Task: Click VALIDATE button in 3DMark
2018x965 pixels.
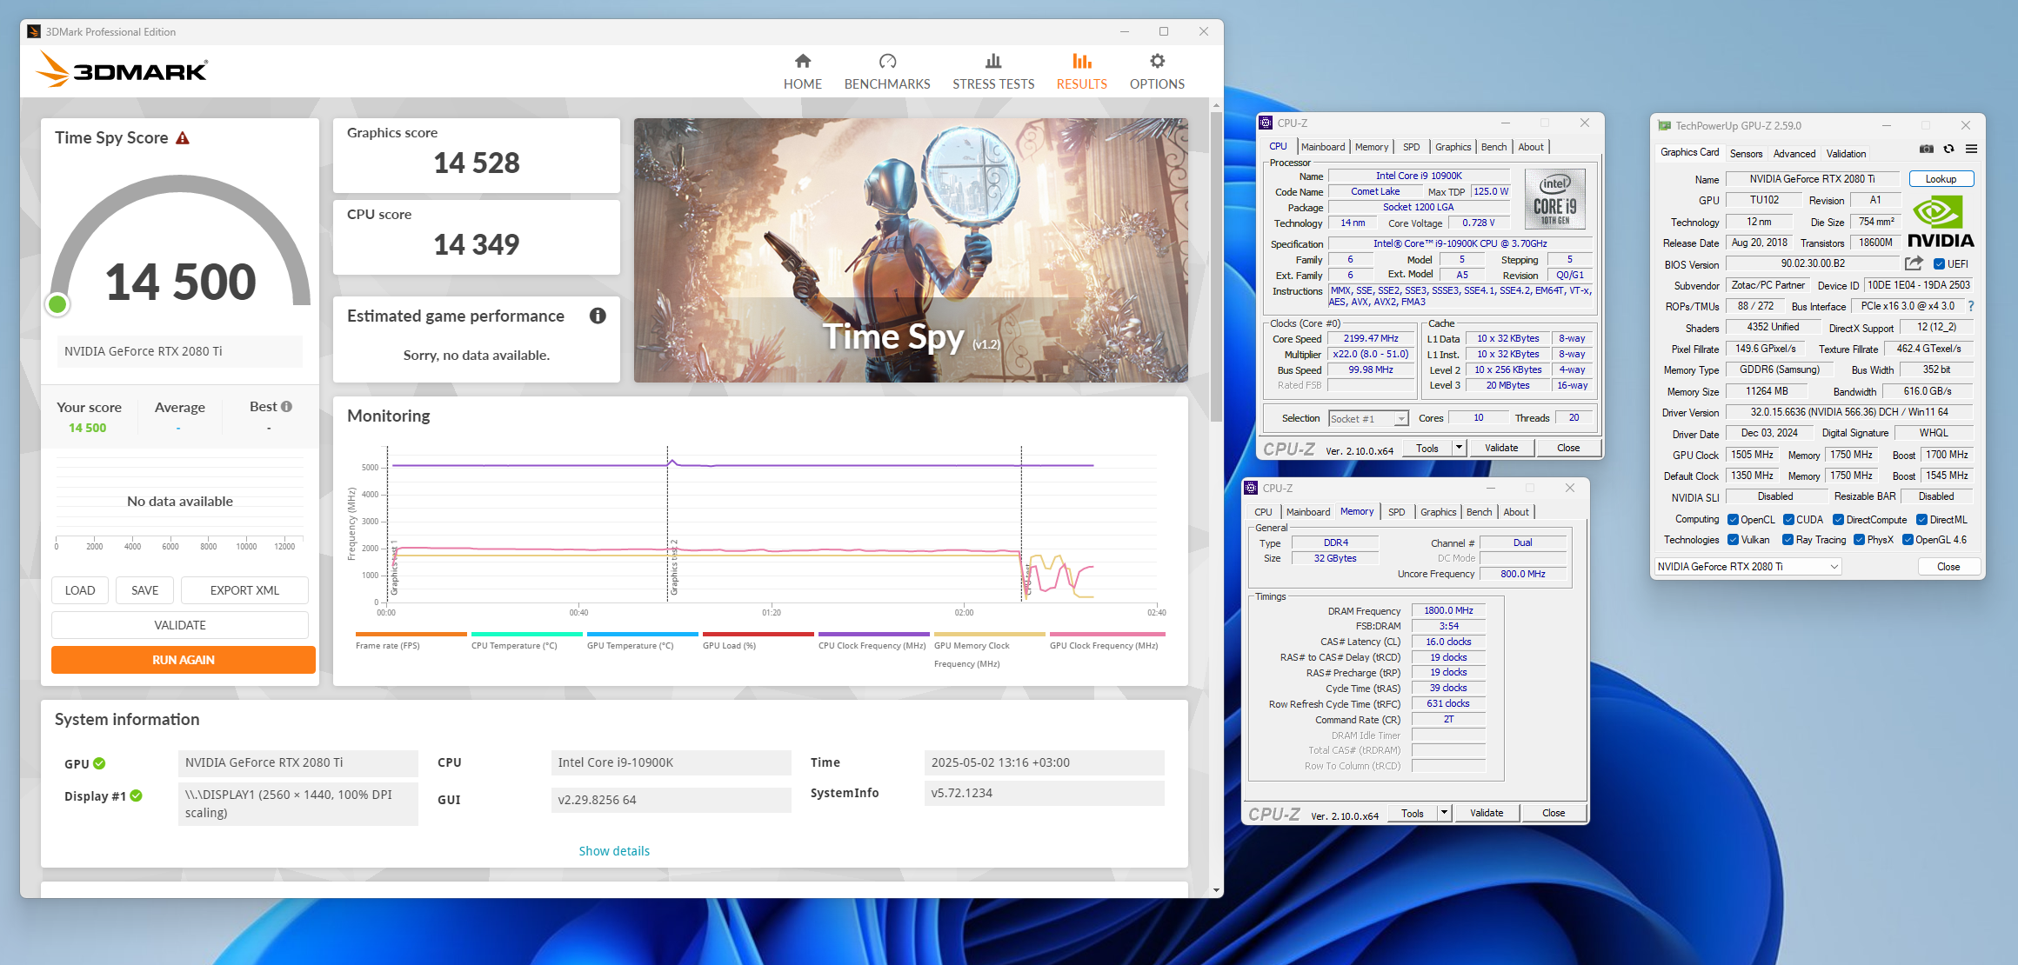Action: pos(180,625)
